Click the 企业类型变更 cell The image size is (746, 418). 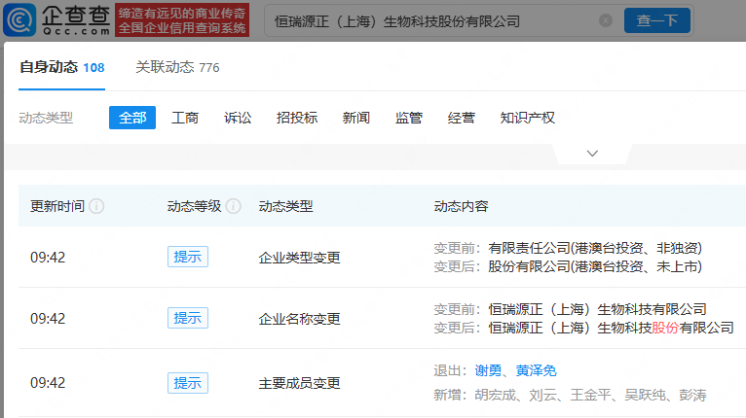tap(299, 258)
